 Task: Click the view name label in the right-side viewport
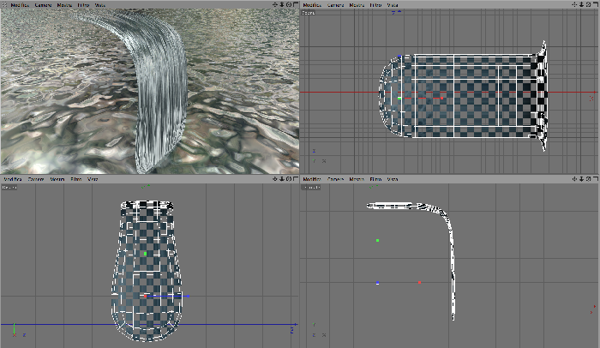pos(9,187)
